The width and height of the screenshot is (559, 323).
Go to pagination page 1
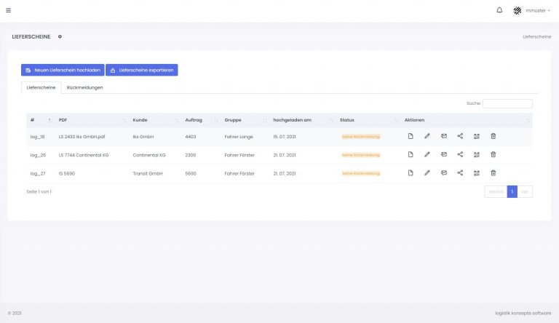point(512,191)
